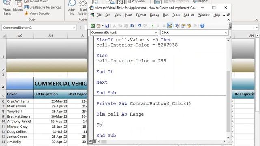Open Macro Security settings
This screenshot has width=260, height=146.
tap(37, 13)
